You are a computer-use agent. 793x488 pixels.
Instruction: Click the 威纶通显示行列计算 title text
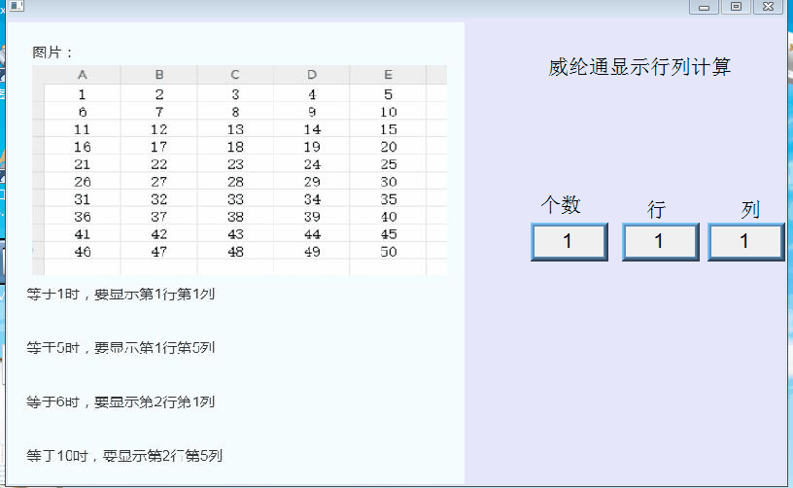(x=638, y=67)
